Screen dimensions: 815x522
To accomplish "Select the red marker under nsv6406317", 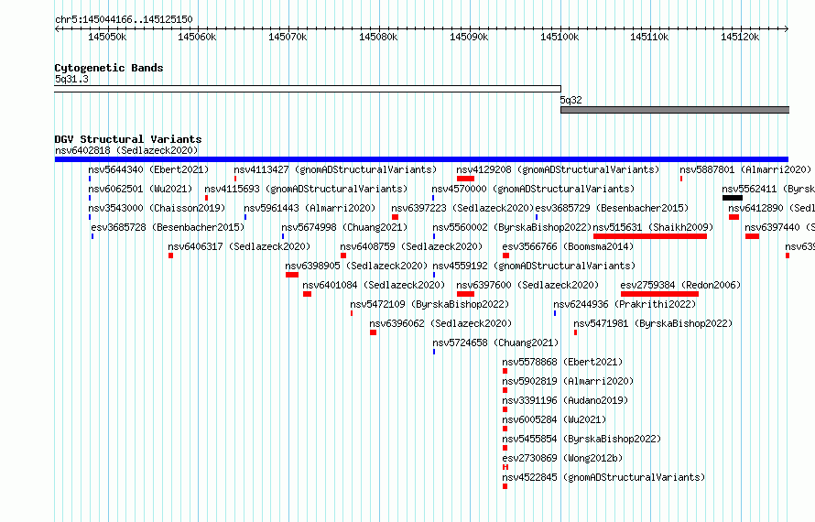I will coord(170,256).
